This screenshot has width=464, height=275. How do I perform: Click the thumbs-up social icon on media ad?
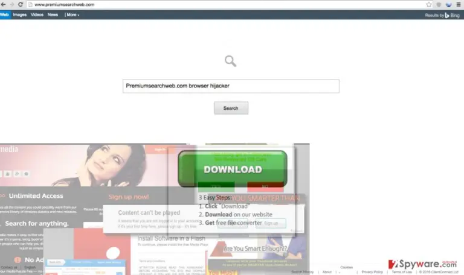click(x=8, y=174)
